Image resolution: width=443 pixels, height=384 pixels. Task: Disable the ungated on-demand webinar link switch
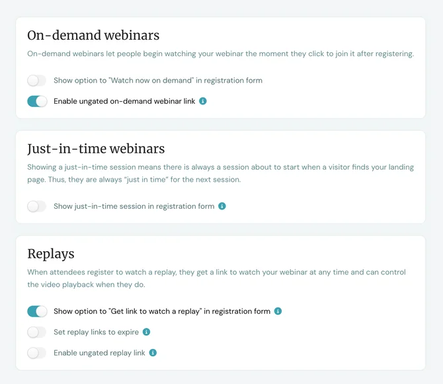(x=37, y=101)
